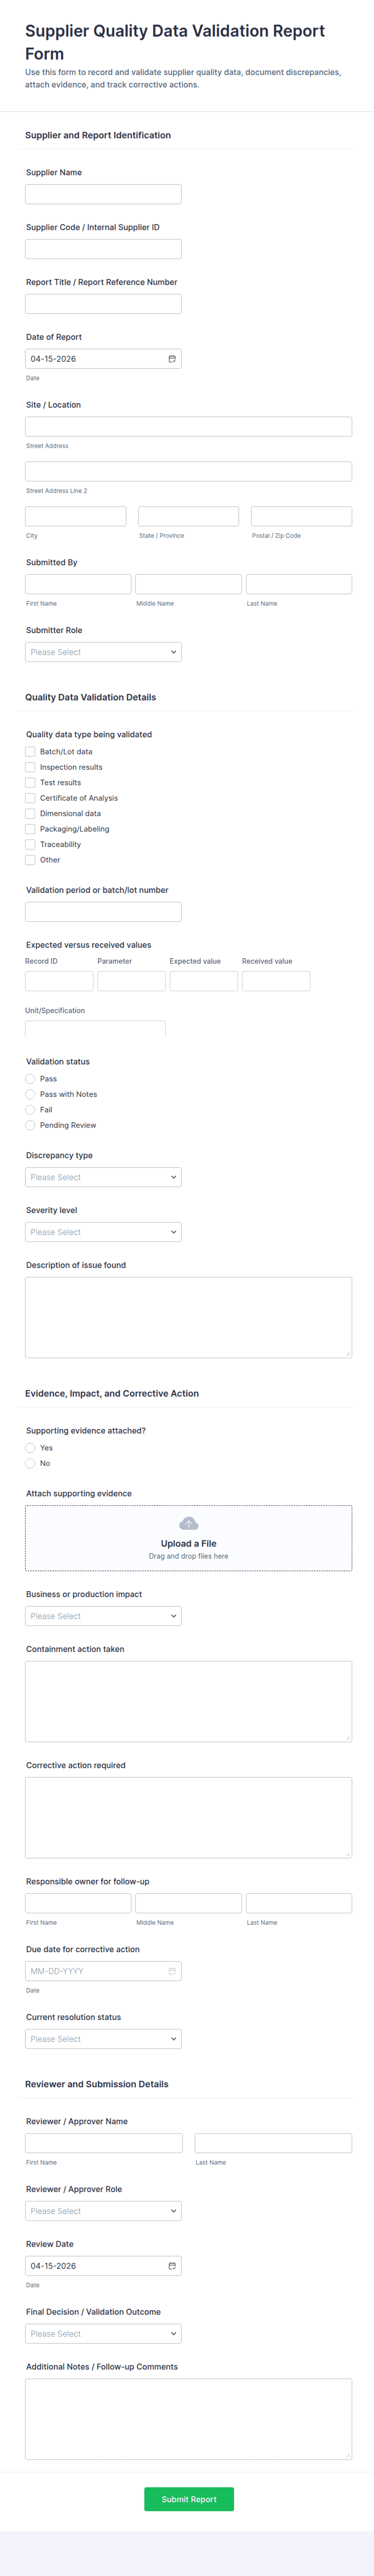This screenshot has width=374, height=2576.
Task: Expand the Discrepancy type dropdown
Action: pyautogui.click(x=103, y=1177)
